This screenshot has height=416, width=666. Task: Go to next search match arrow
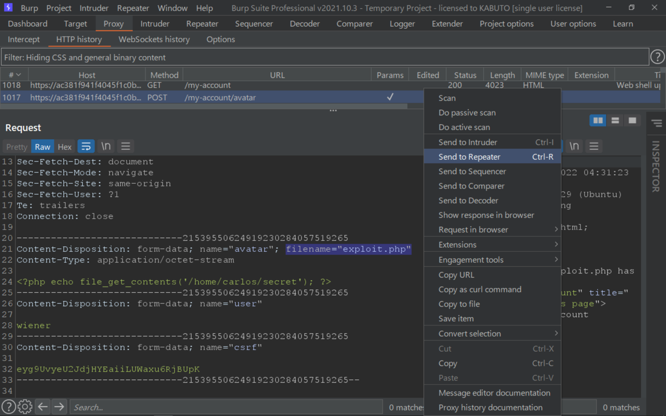point(59,407)
